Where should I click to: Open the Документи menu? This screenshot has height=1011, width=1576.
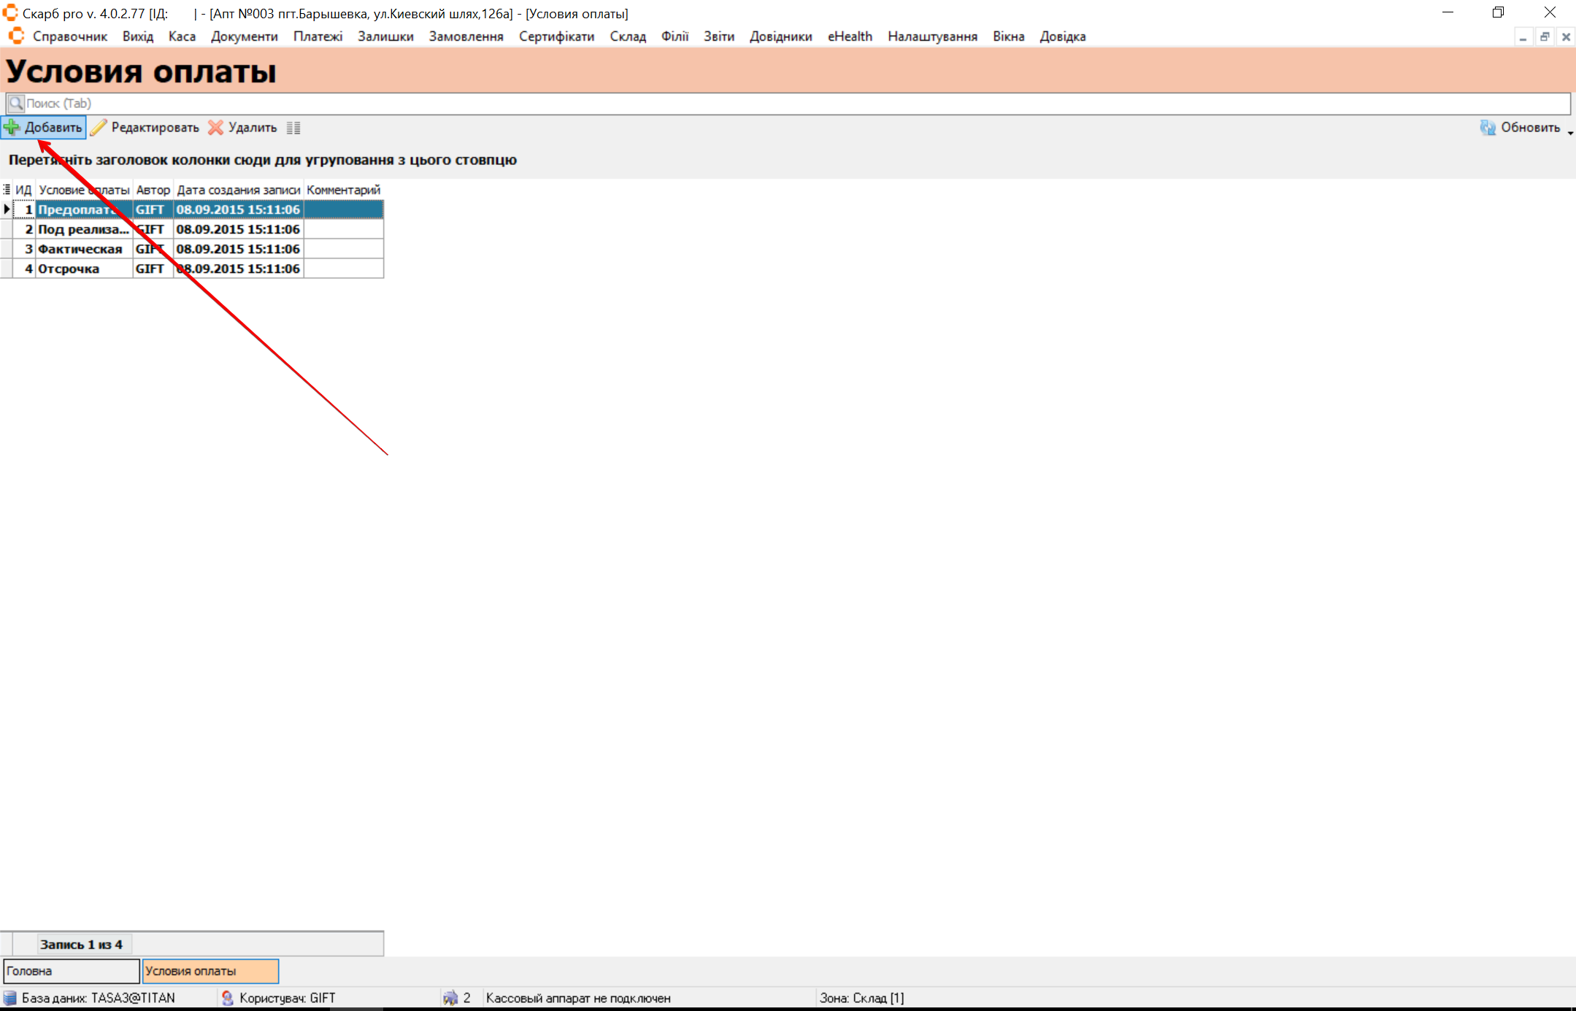point(244,36)
